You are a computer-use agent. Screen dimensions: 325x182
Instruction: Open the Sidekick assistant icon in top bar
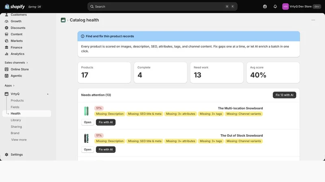[x=265, y=6]
